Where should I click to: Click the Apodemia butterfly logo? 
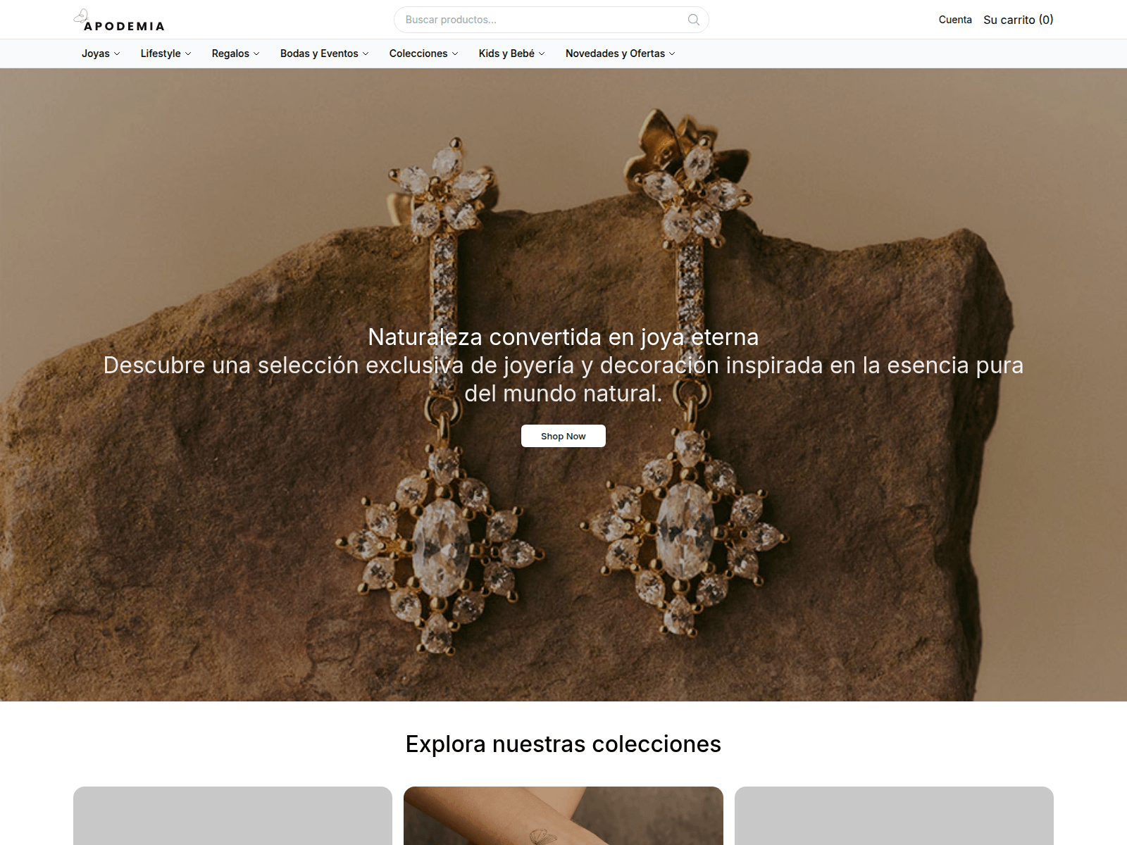pyautogui.click(x=119, y=20)
